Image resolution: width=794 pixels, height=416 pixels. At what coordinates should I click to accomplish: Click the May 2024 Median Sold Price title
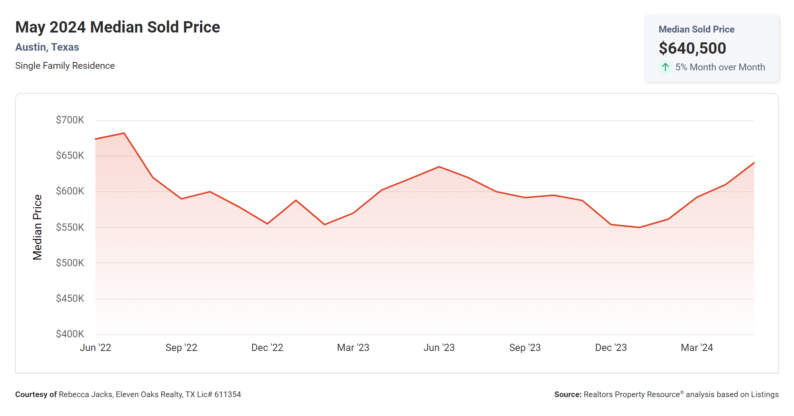tap(117, 27)
